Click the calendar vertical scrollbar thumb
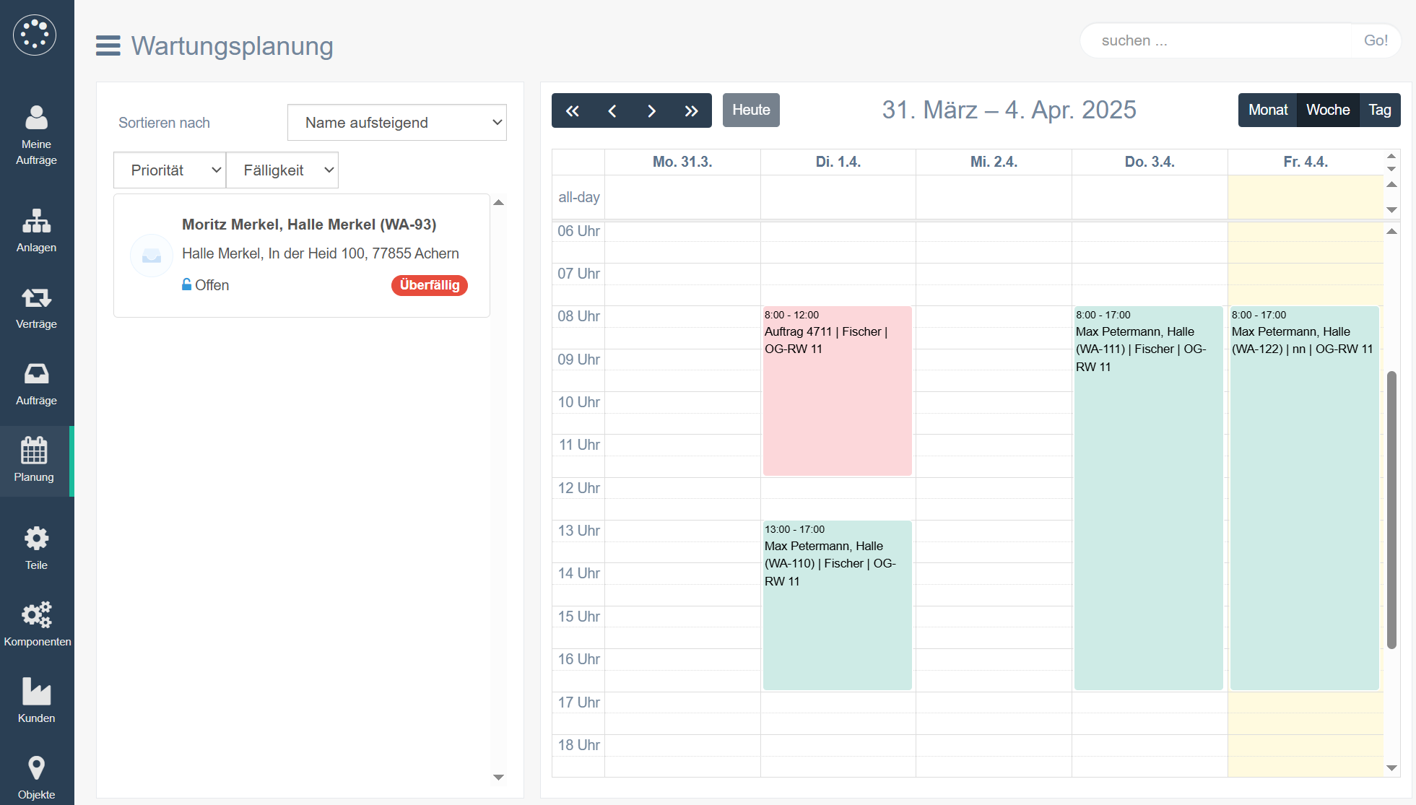Image resolution: width=1416 pixels, height=805 pixels. click(1391, 509)
